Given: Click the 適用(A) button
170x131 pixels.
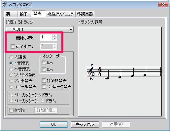Looking at the screenshot, I should (x=116, y=124).
